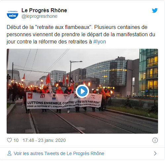
Task: Click the CGT logo on the banner
Action: [x=30, y=96]
